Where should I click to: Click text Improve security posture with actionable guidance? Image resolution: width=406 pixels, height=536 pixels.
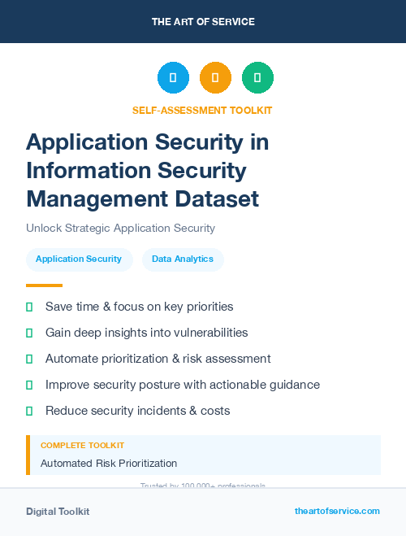click(183, 385)
